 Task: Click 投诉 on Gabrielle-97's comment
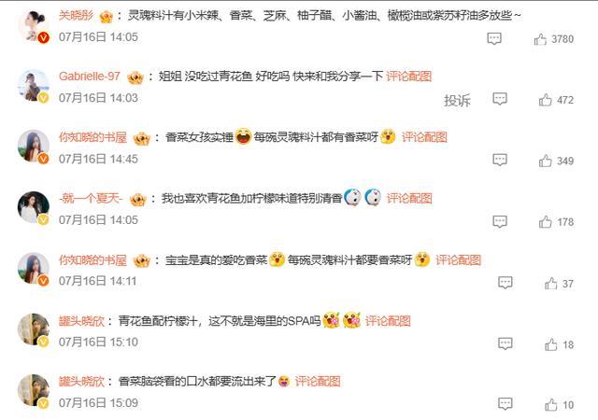click(x=457, y=101)
